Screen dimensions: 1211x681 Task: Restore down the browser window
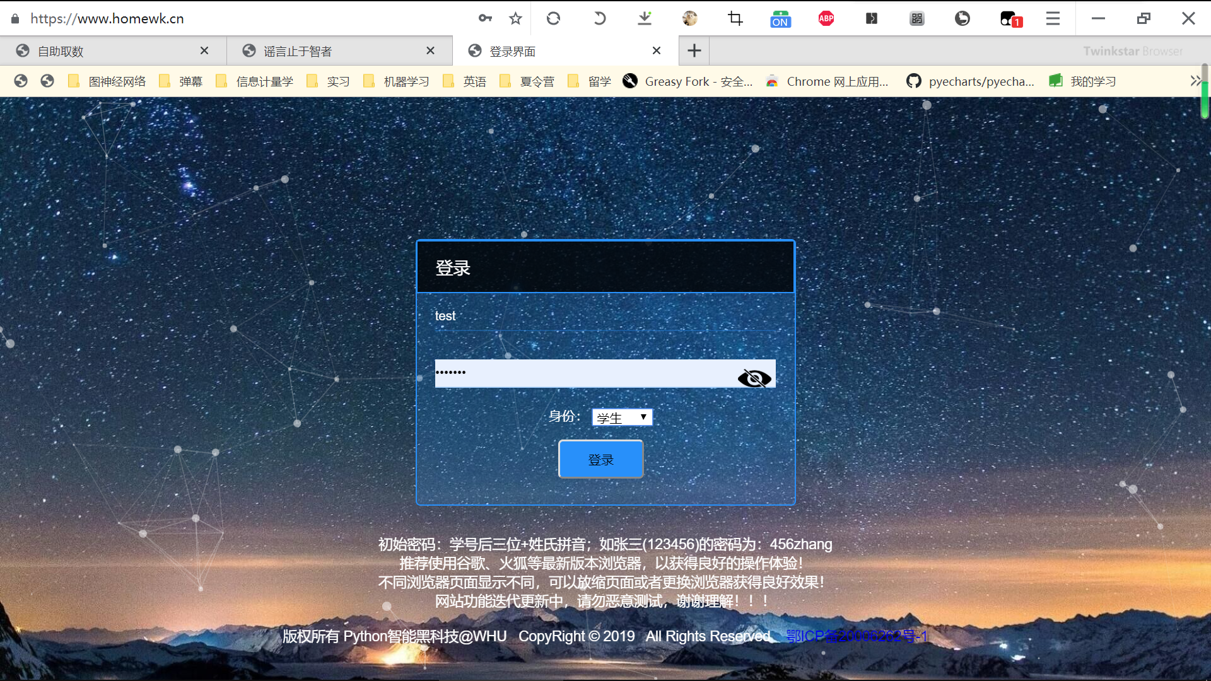[1144, 18]
